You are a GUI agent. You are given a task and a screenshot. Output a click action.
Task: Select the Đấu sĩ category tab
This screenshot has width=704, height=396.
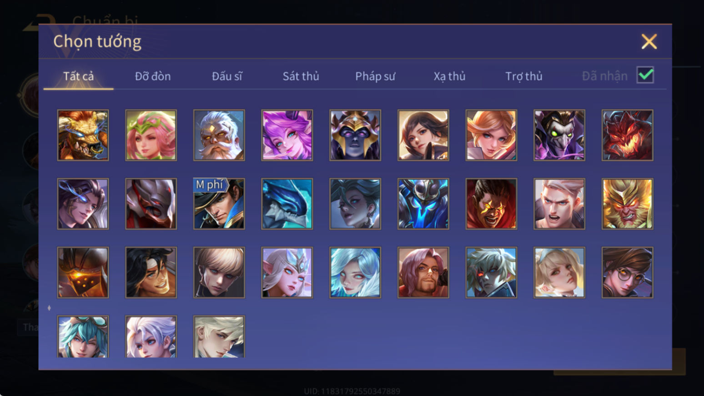(227, 76)
